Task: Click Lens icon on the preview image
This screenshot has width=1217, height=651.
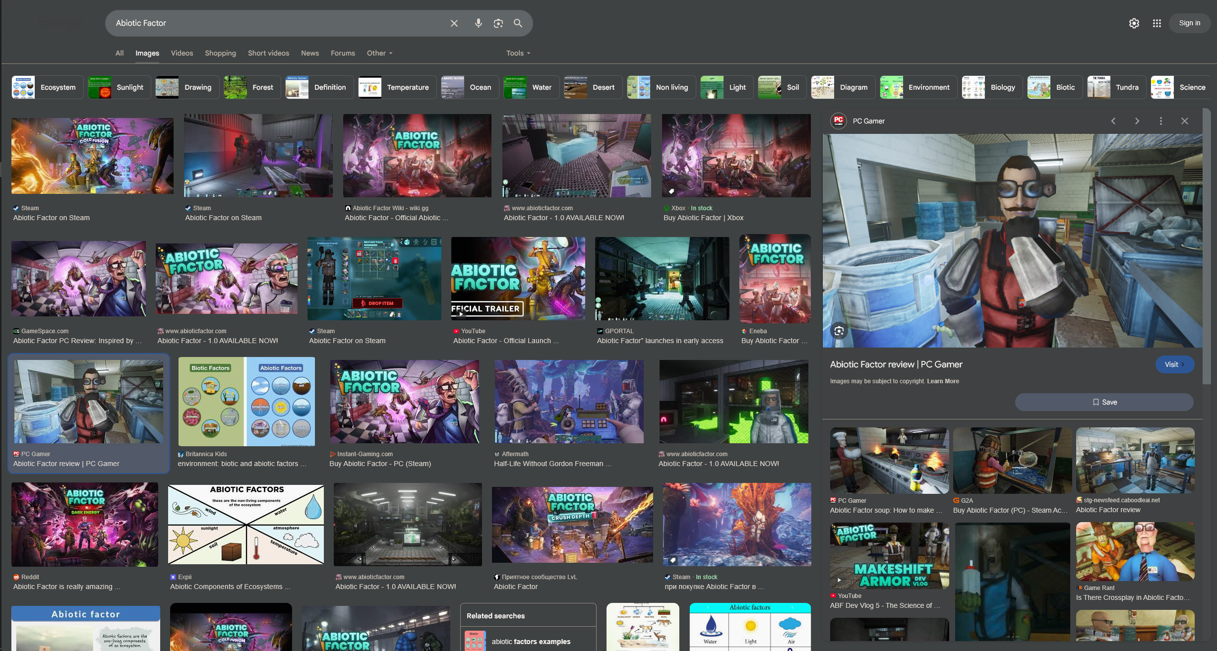Action: coord(839,331)
